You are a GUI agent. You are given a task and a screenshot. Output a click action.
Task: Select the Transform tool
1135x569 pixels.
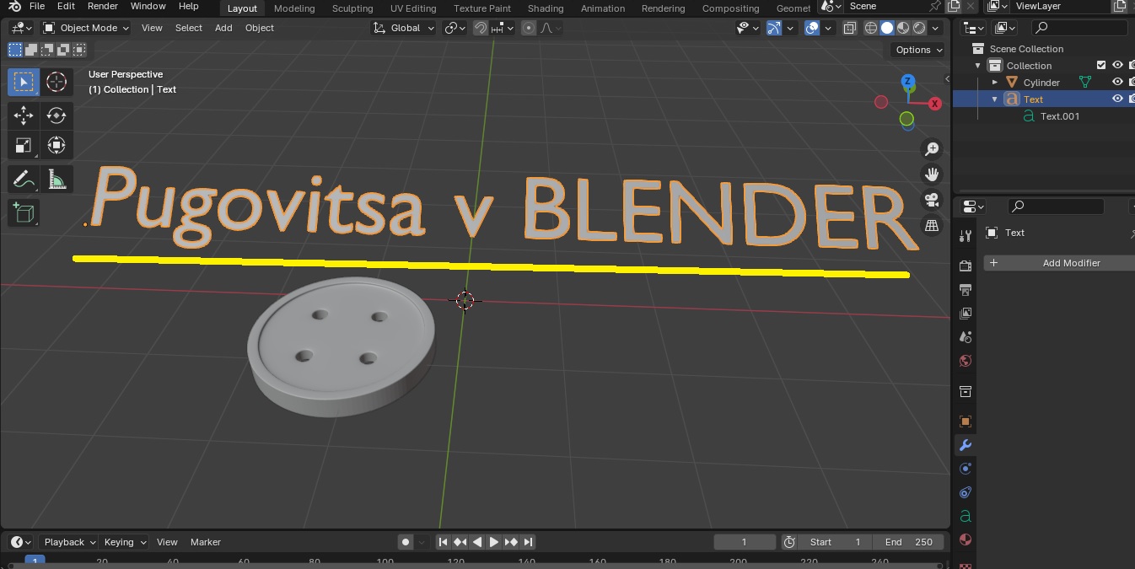tap(56, 145)
